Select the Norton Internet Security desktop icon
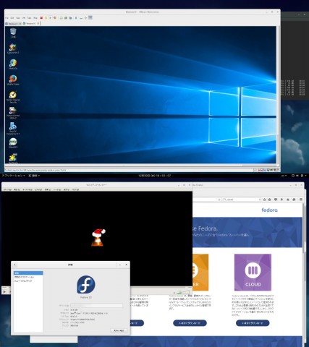This screenshot has height=347, width=309. tap(13, 97)
